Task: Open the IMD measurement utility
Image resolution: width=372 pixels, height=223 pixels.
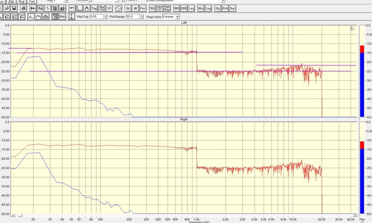Action: [x=176, y=8]
